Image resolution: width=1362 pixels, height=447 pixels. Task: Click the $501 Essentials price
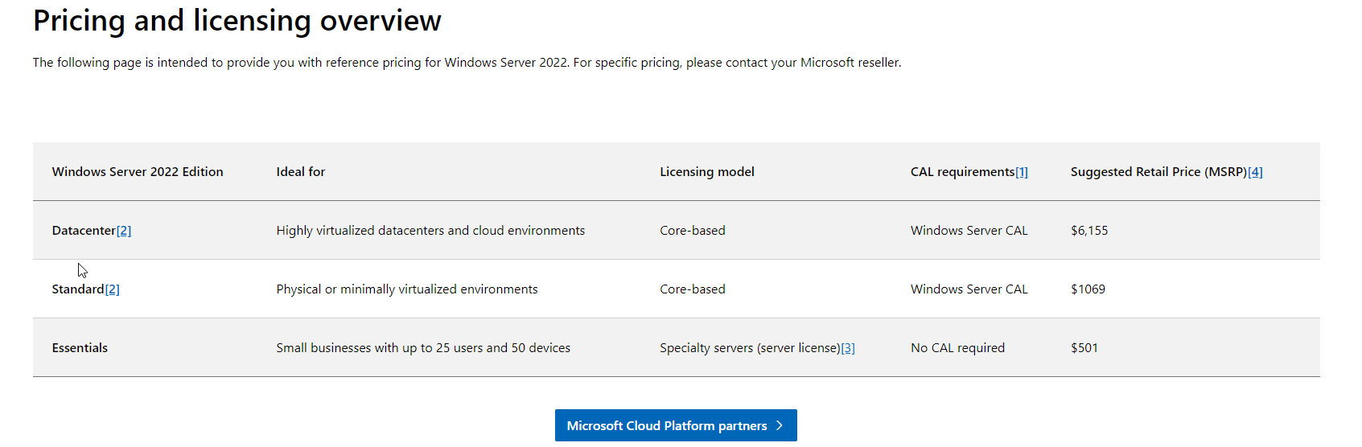1084,348
